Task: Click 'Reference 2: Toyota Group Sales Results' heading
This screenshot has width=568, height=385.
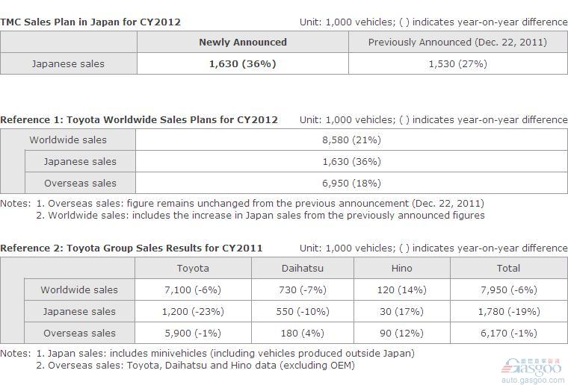Action: [131, 248]
